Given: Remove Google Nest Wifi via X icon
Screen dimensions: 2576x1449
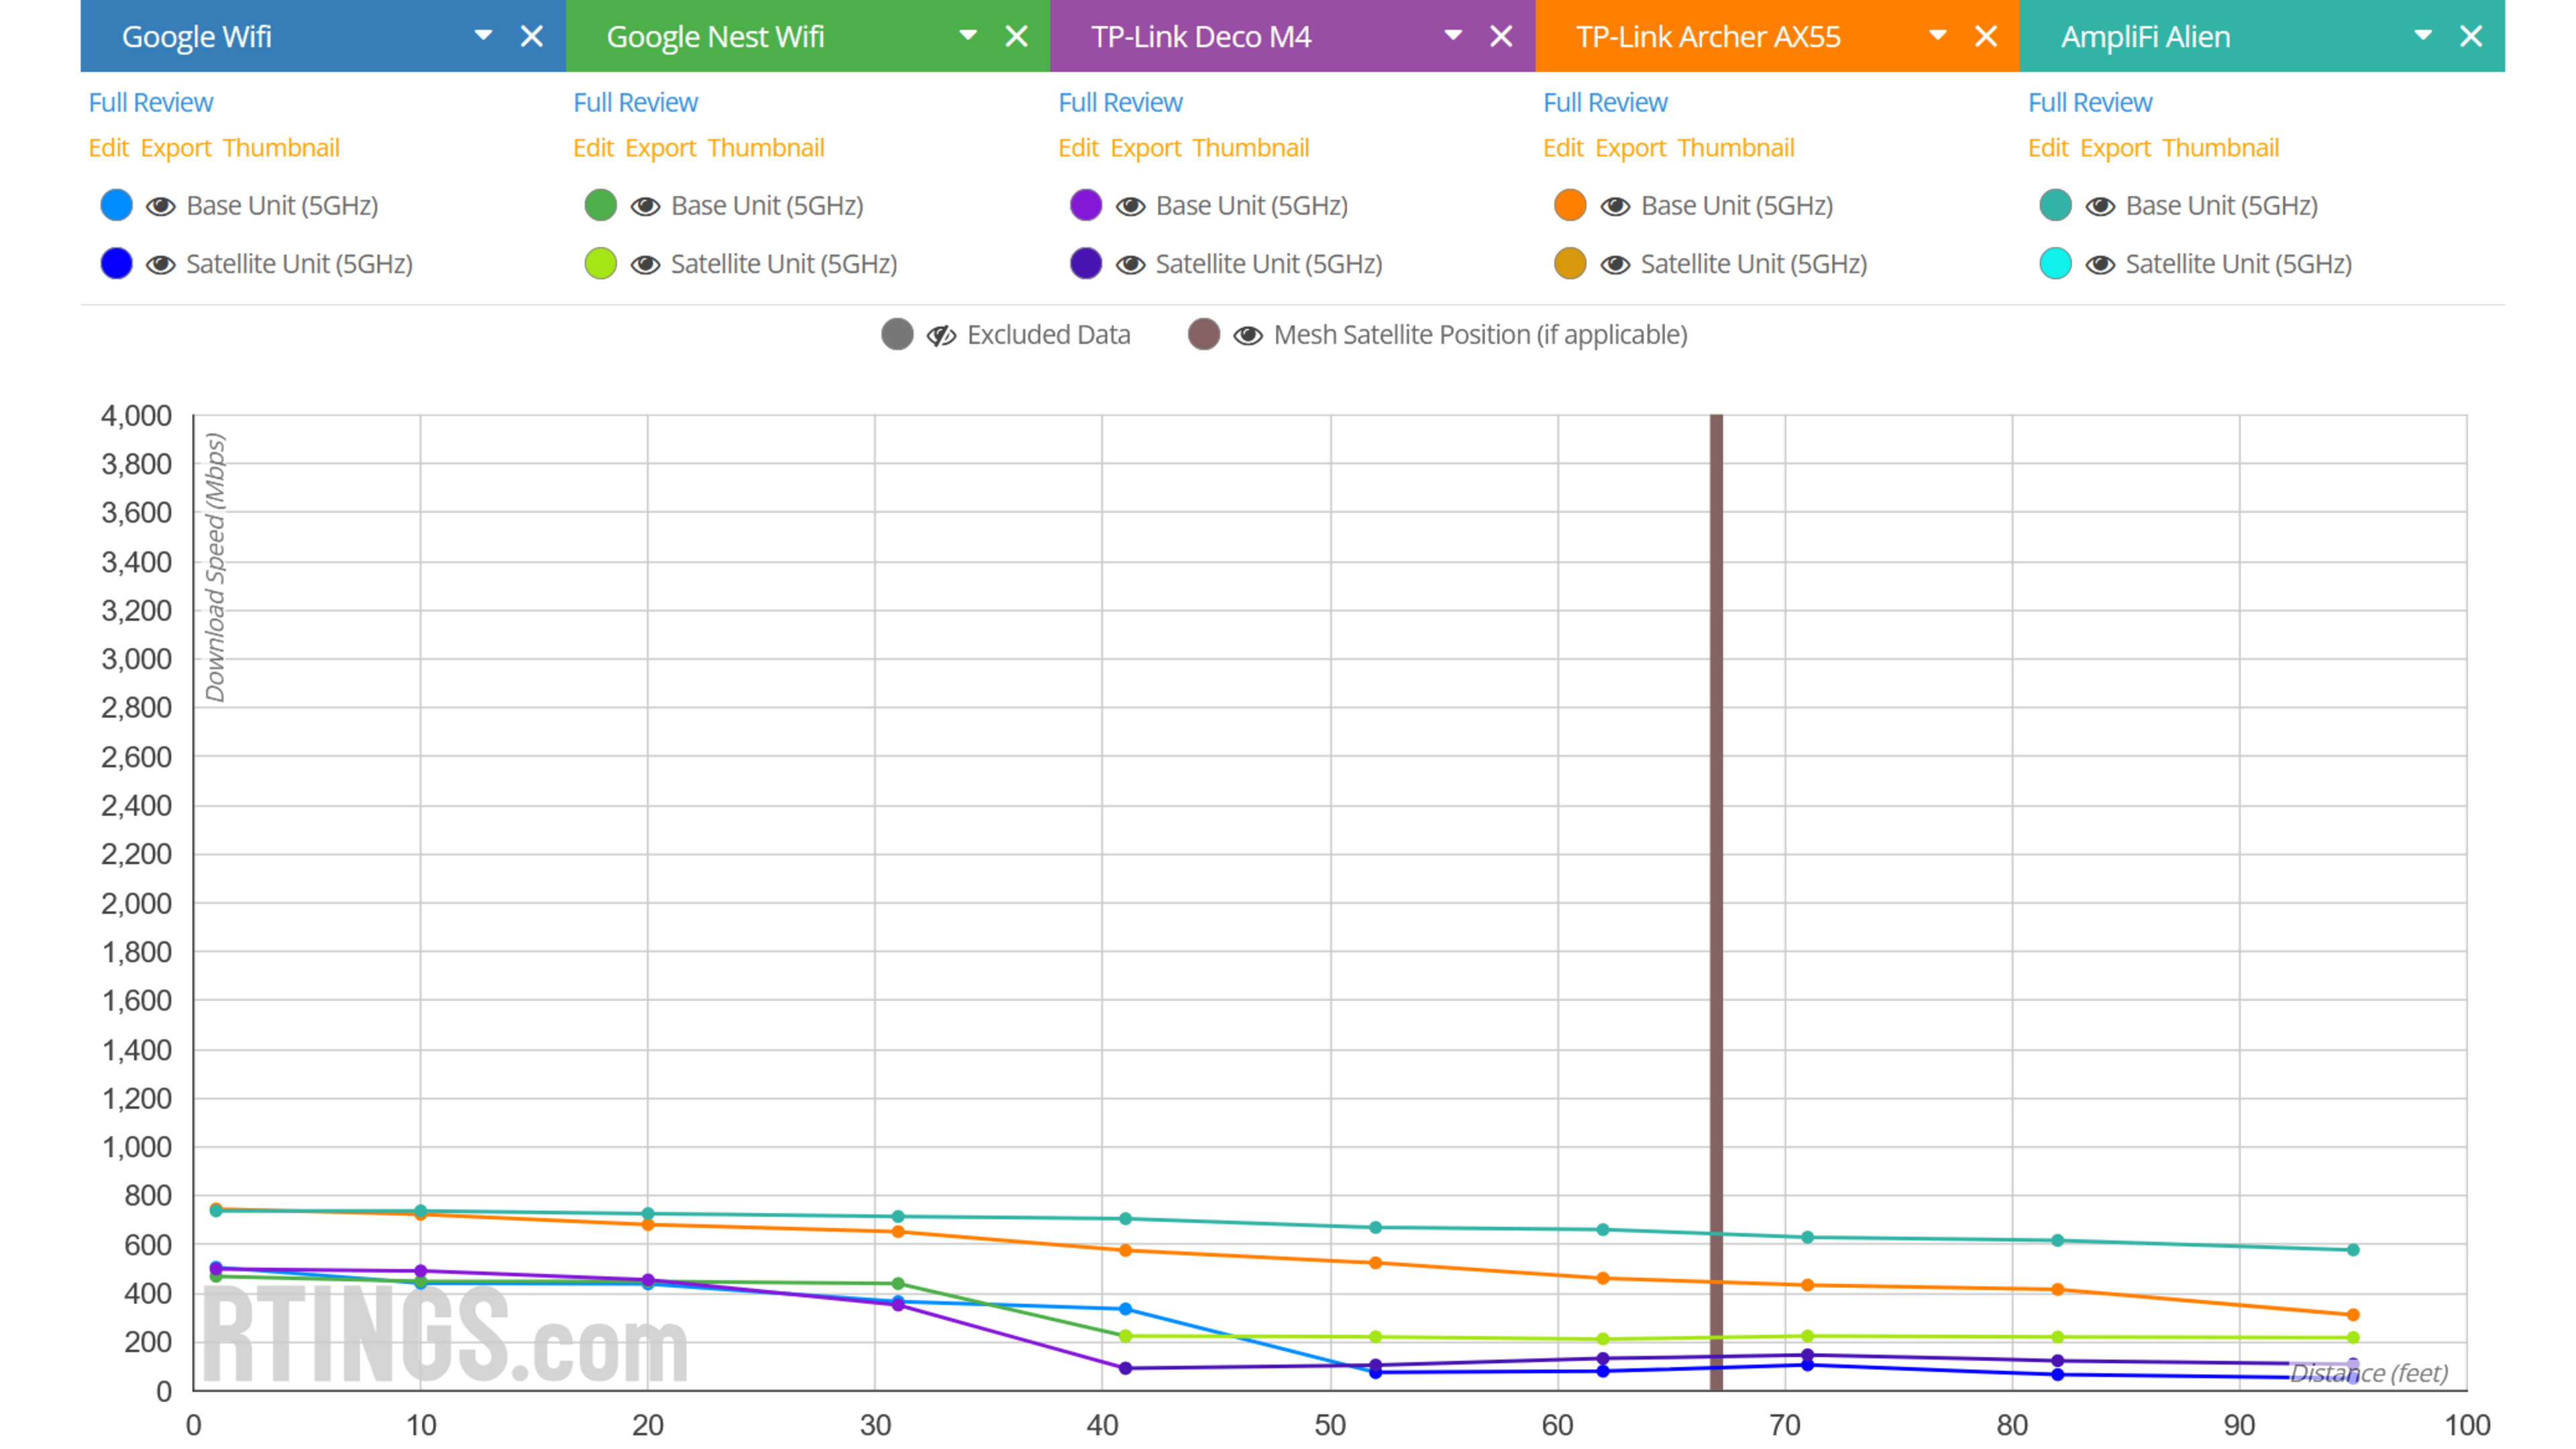Looking at the screenshot, I should pos(1016,37).
